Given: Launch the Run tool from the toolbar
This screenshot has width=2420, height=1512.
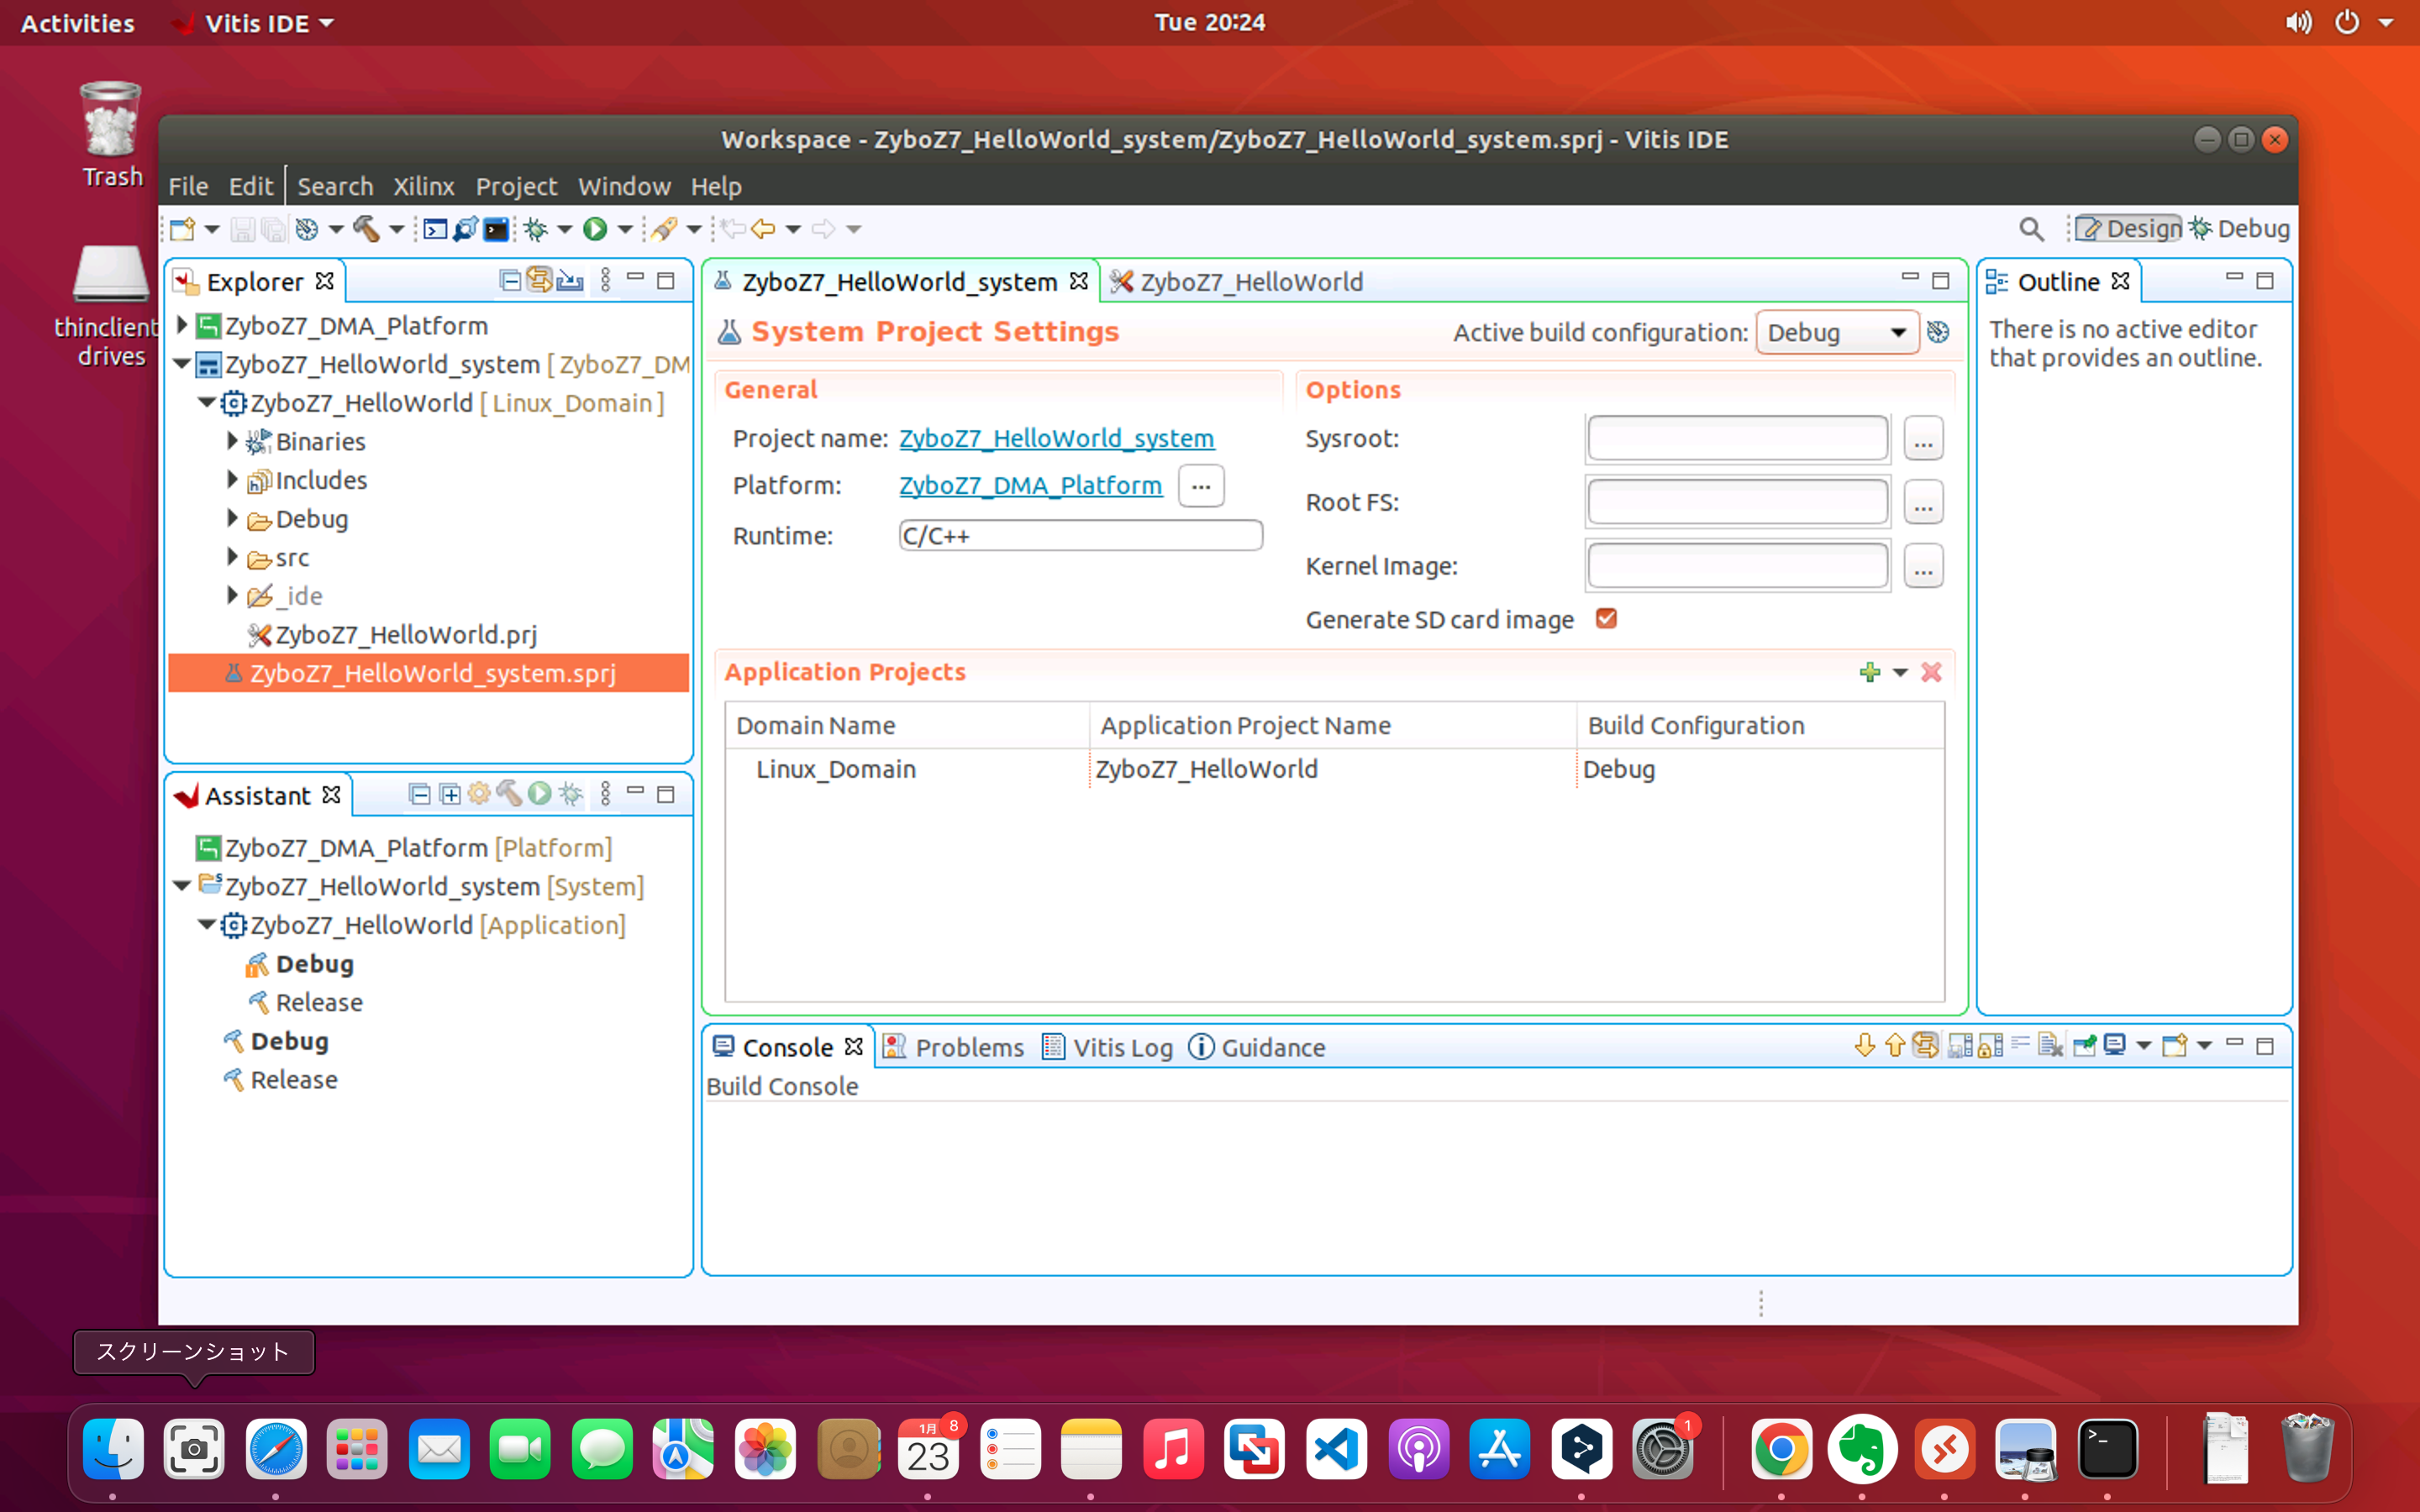Looking at the screenshot, I should (x=597, y=229).
